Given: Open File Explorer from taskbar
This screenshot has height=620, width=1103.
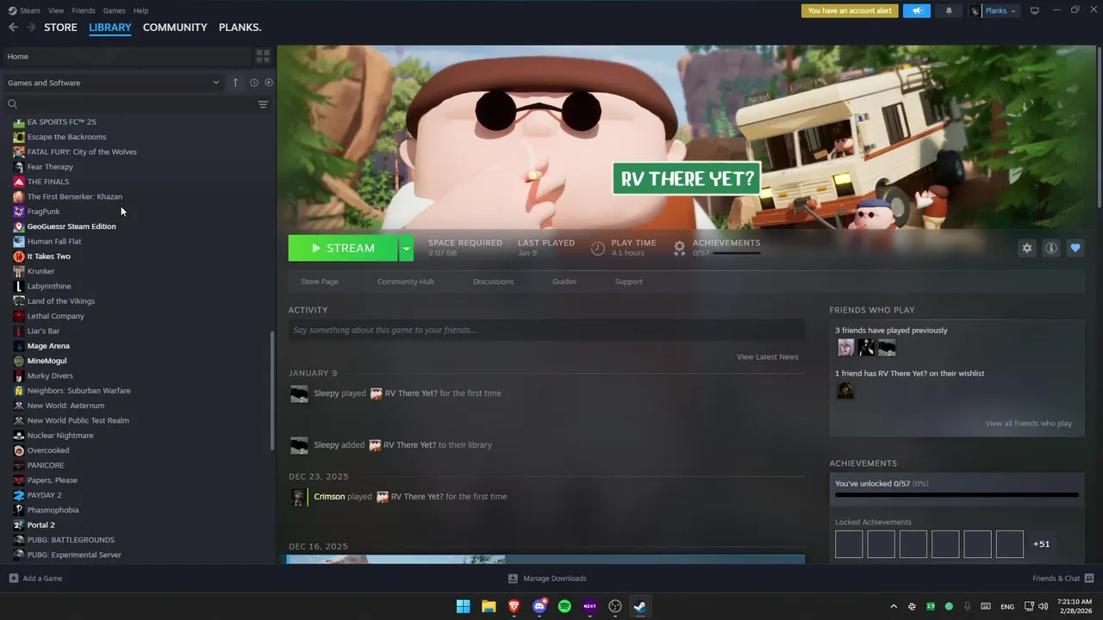Looking at the screenshot, I should coord(489,606).
